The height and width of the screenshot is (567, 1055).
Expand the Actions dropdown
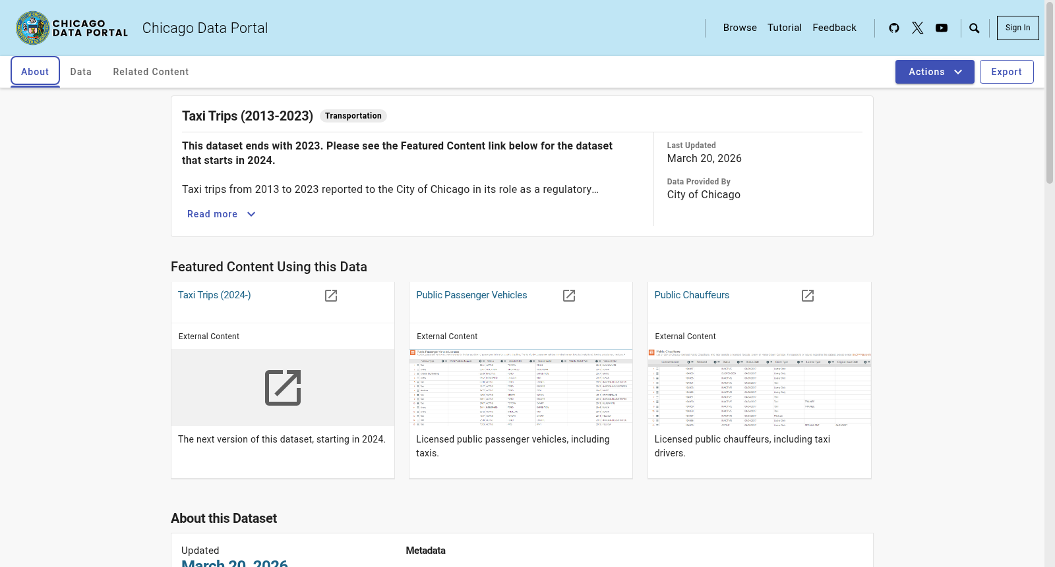935,72
